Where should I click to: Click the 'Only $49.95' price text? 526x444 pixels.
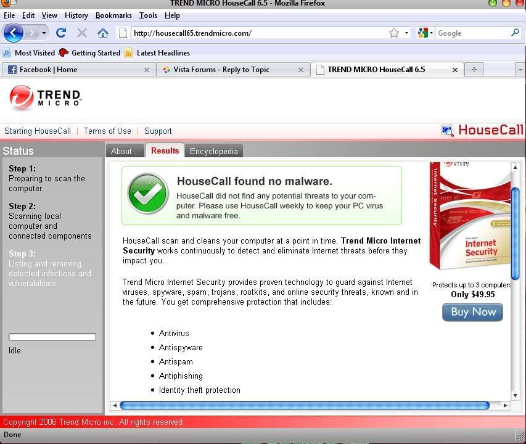pos(473,294)
